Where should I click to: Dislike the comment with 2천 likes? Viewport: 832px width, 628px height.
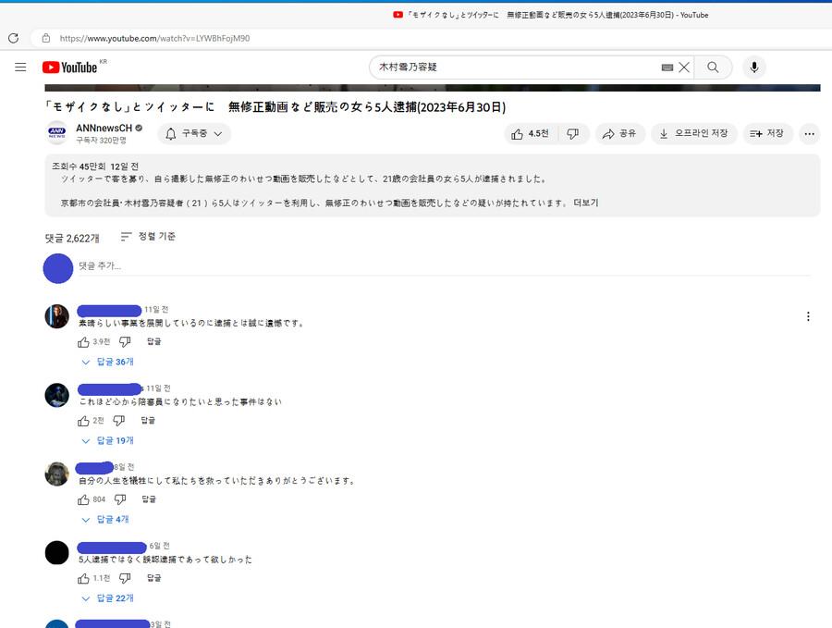[x=119, y=421]
